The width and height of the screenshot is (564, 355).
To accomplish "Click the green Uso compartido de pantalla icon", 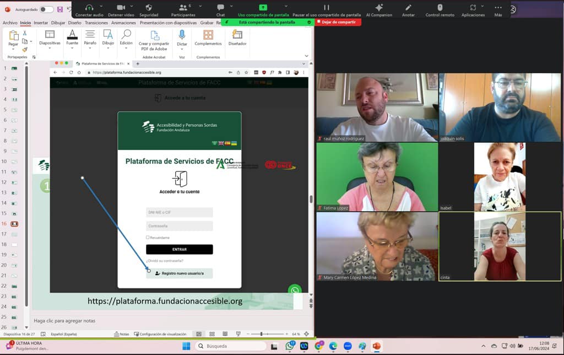I will click(263, 8).
